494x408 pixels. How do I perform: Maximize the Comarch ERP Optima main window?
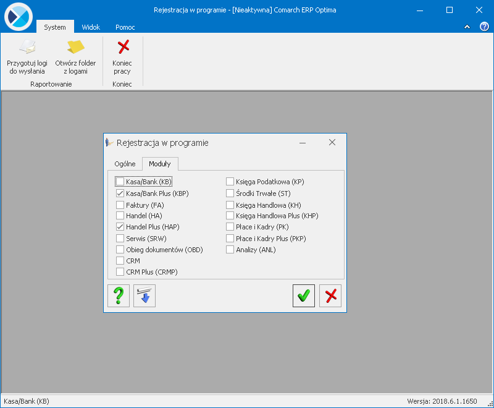click(x=450, y=10)
